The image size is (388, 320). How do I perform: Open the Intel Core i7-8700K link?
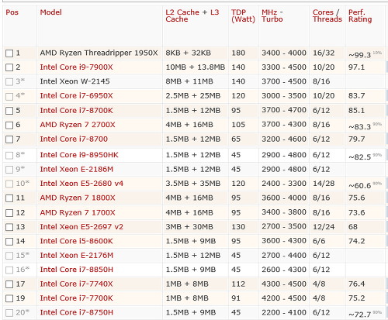(x=76, y=111)
